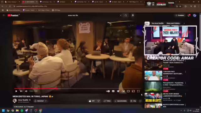Go to YouTube Premium home logo

tap(13, 15)
